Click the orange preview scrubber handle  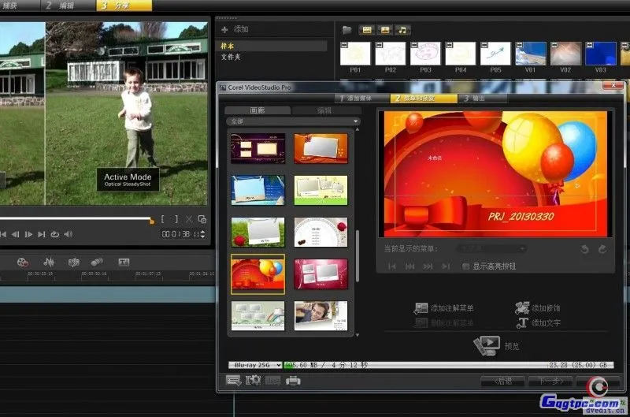click(152, 220)
